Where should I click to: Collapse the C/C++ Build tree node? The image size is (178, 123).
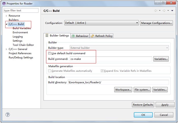tap(7, 24)
